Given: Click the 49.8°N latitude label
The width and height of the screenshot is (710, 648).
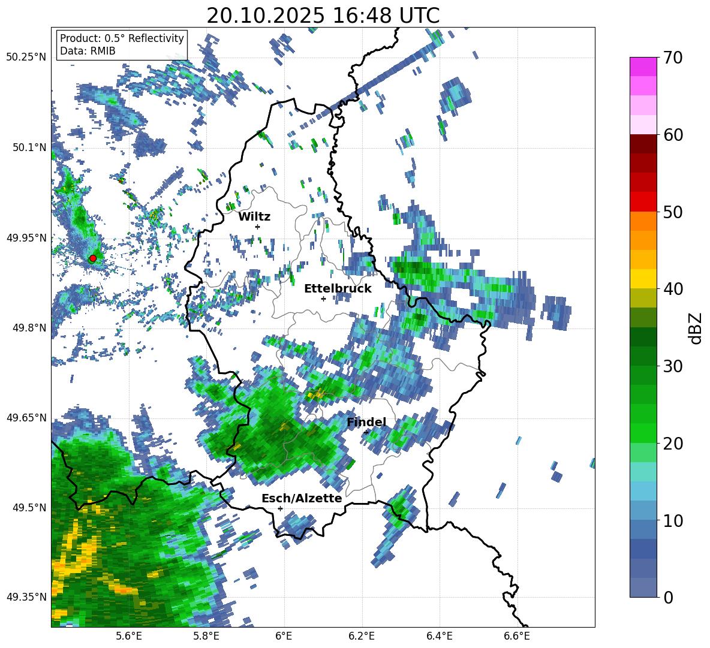Looking at the screenshot, I should 29,328.
